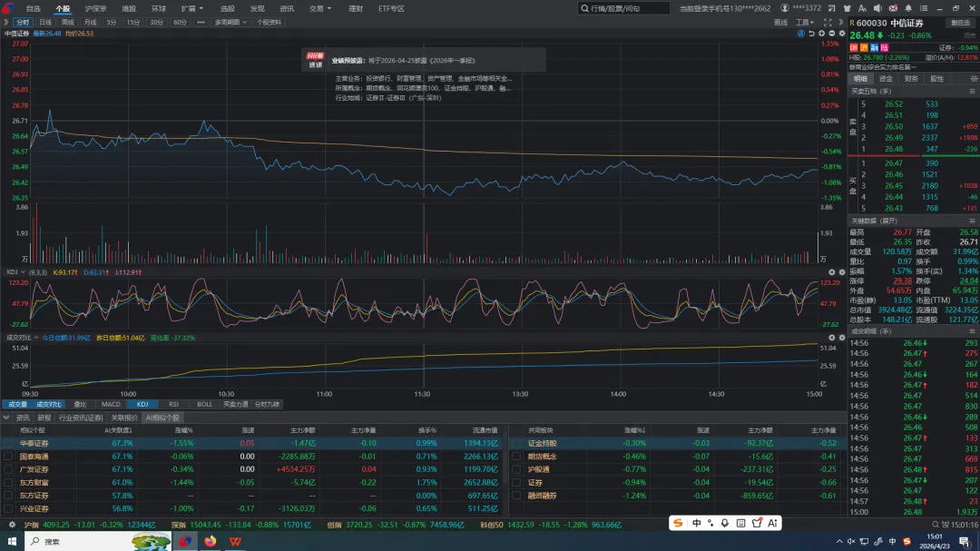Check the box for 东方财富
The height and width of the screenshot is (551, 980).
pyautogui.click(x=8, y=483)
